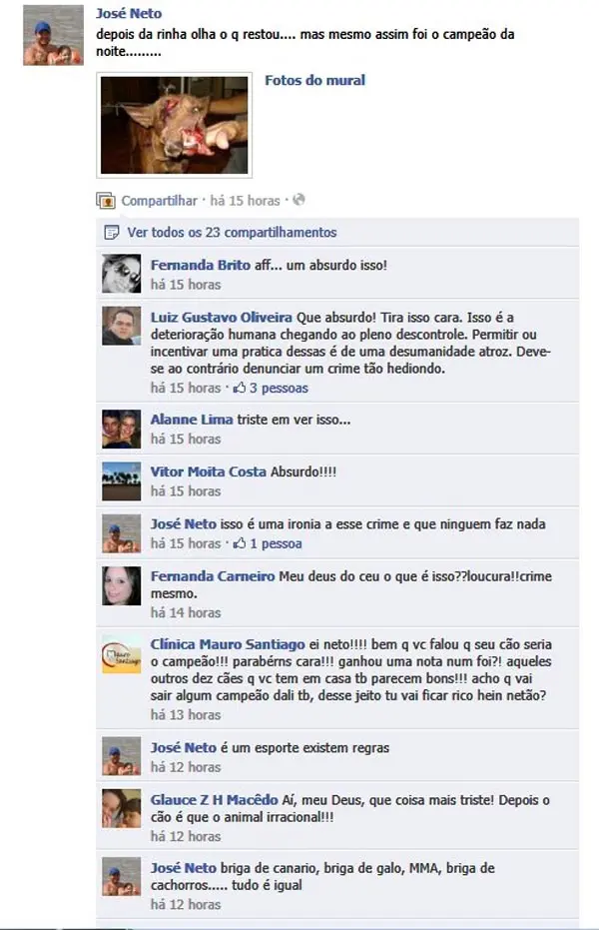Click the shared photo thumbnail under the post
Image resolution: width=599 pixels, height=930 pixels.
[174, 125]
